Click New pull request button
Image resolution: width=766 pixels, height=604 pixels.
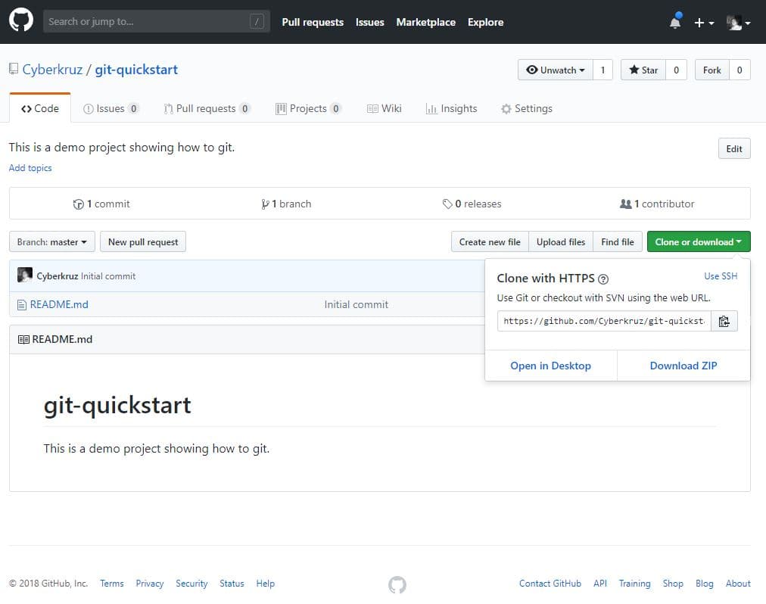point(143,242)
